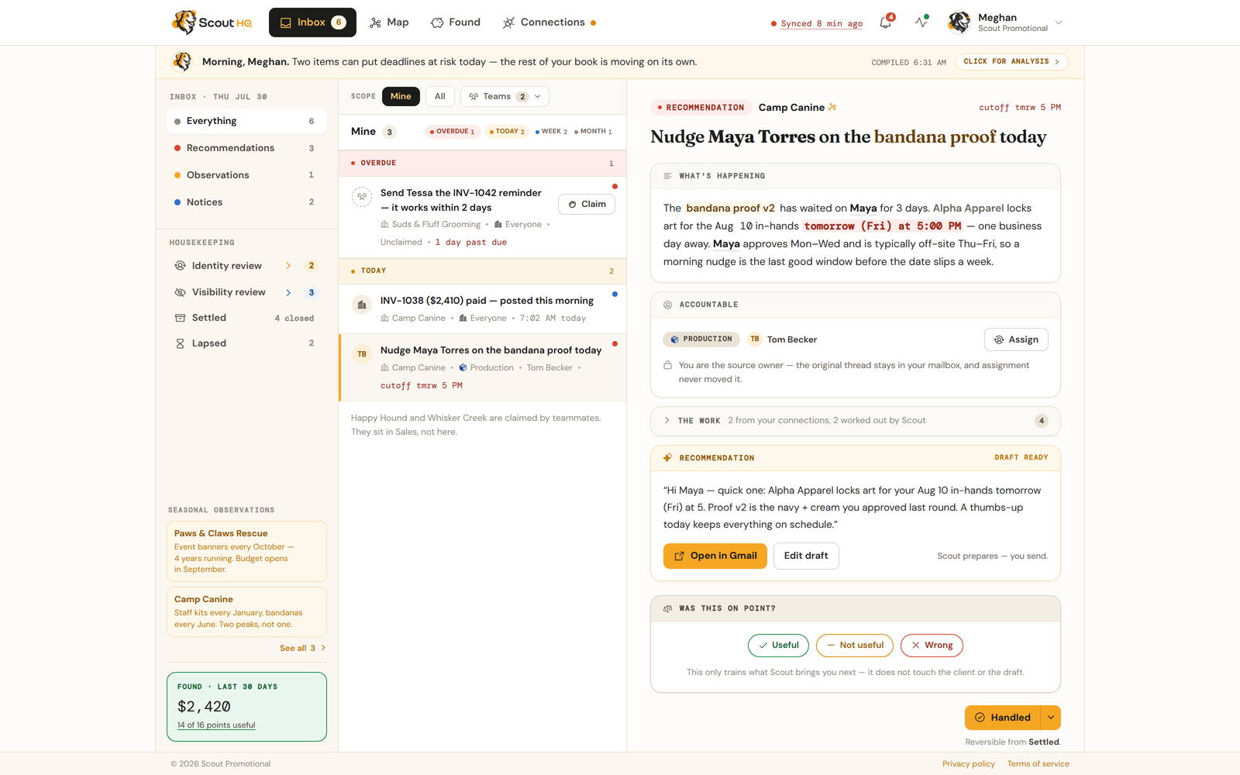
Task: Click the Scout HQ logo
Action: pos(212,22)
